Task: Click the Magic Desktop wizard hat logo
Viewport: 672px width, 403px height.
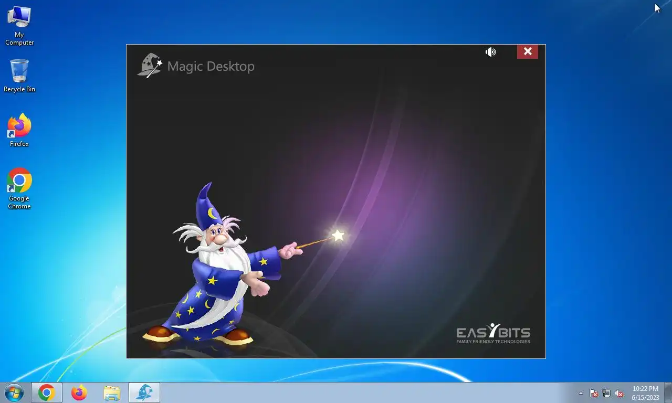Action: coord(150,66)
